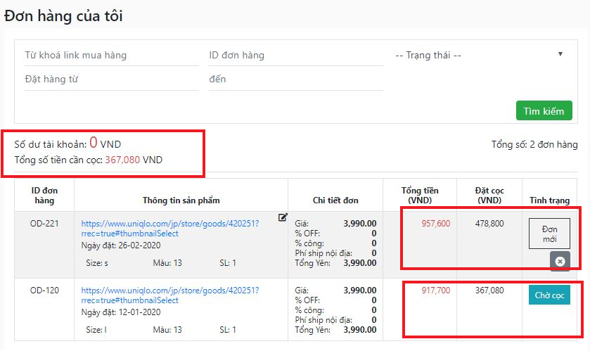
Task: Select order ID OD-120
Action: 44,291
